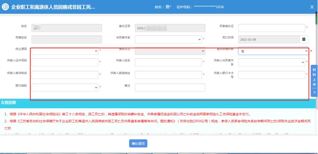Close the dialog with the X icon
This screenshot has width=318, height=154.
pos(312,7)
